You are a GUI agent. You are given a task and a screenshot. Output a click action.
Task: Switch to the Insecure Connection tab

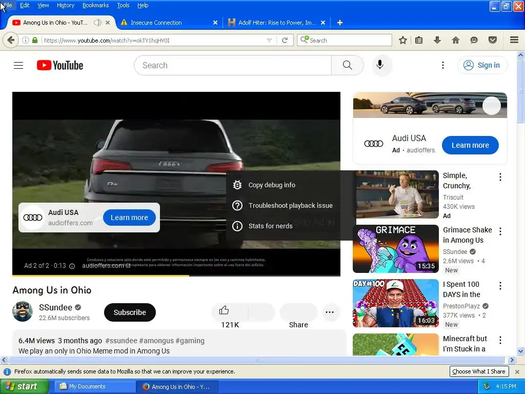tap(169, 23)
